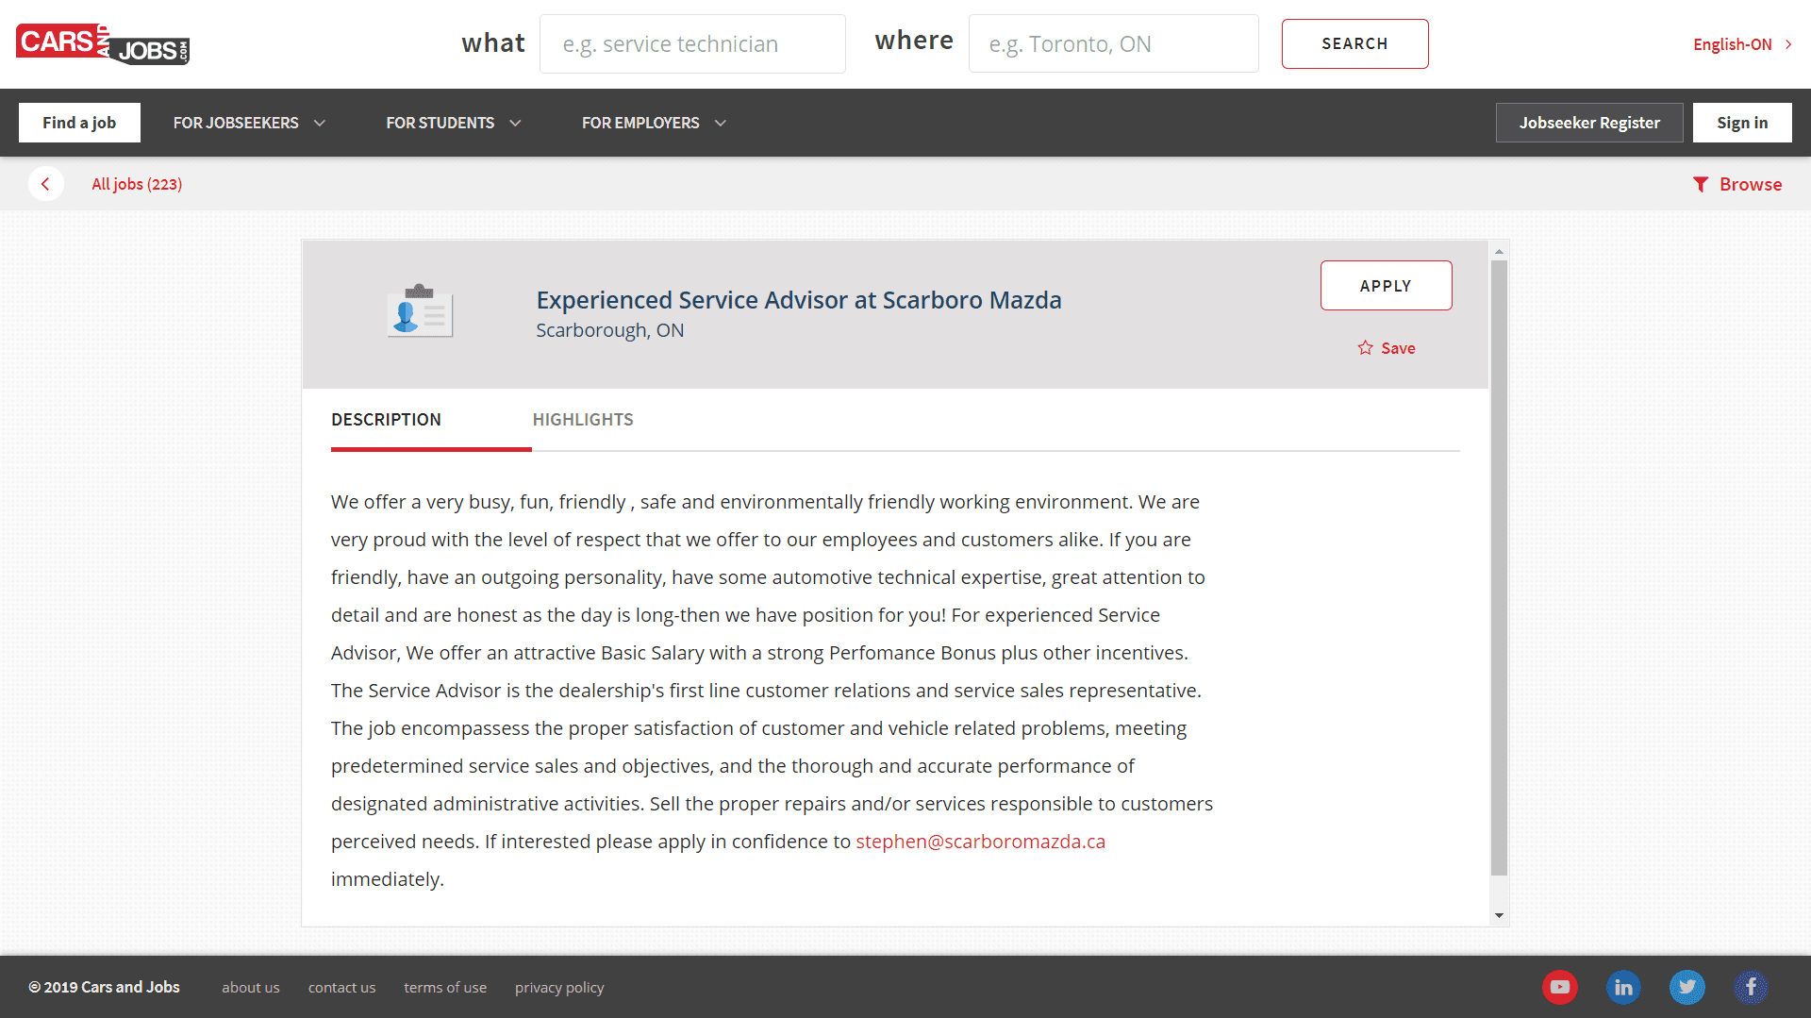The height and width of the screenshot is (1018, 1811).
Task: Open the privacy policy link
Action: (559, 988)
